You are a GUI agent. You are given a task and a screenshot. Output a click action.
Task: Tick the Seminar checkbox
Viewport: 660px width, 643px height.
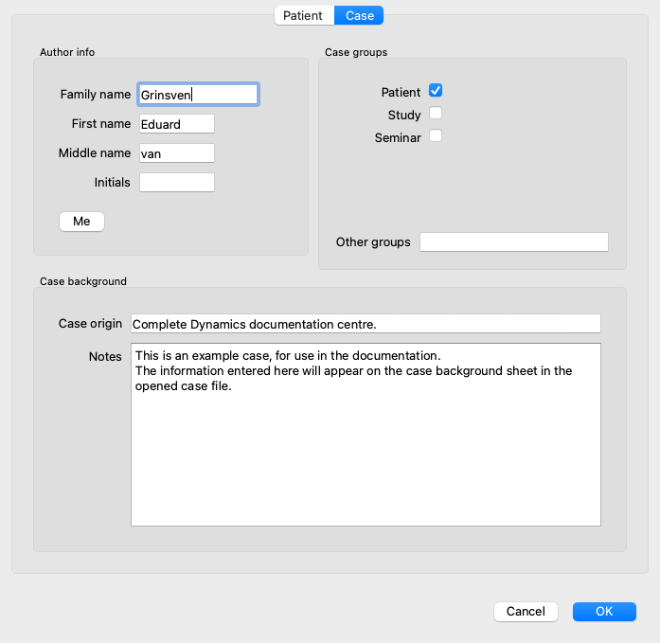click(436, 136)
